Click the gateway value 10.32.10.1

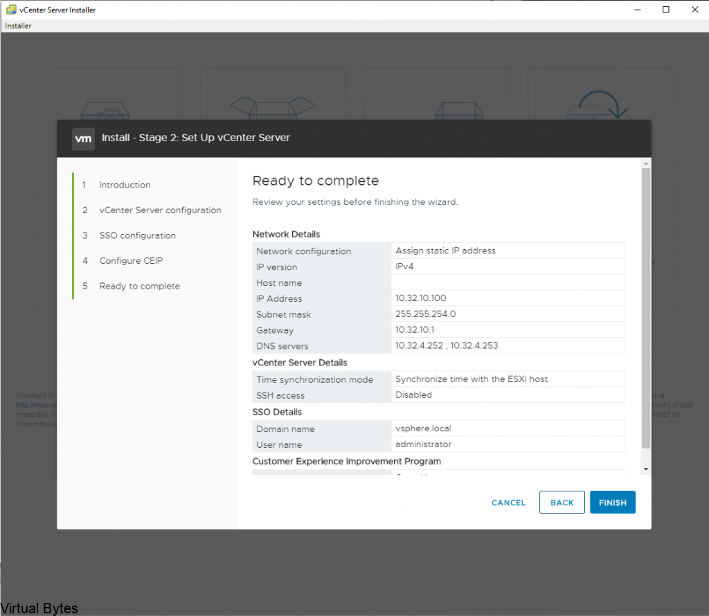pos(415,329)
